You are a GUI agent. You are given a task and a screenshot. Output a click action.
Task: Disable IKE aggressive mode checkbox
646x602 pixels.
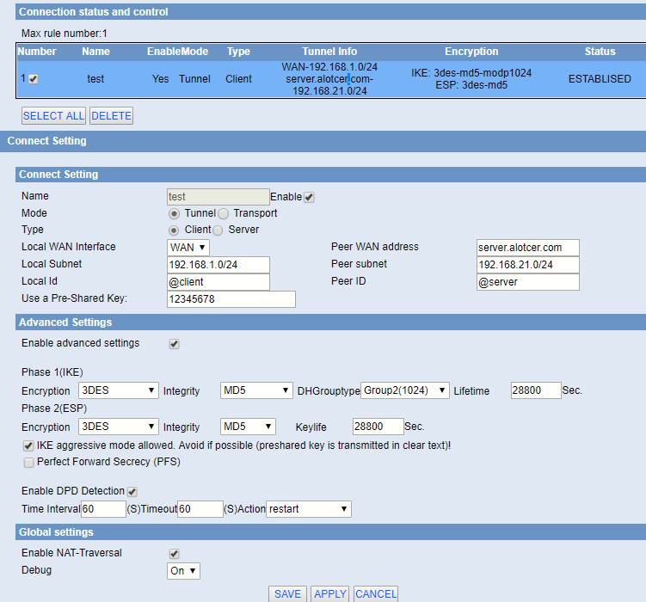(28, 446)
